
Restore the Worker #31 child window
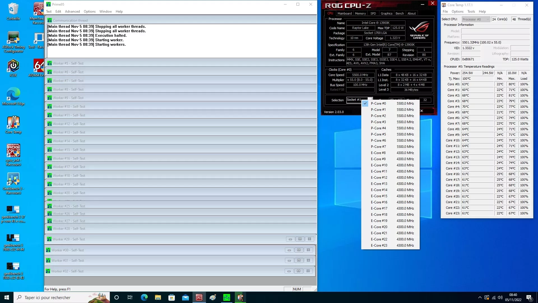[x=299, y=260]
